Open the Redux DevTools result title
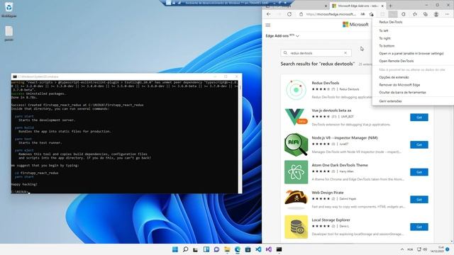The width and height of the screenshot is (454, 255). pyautogui.click(x=326, y=83)
